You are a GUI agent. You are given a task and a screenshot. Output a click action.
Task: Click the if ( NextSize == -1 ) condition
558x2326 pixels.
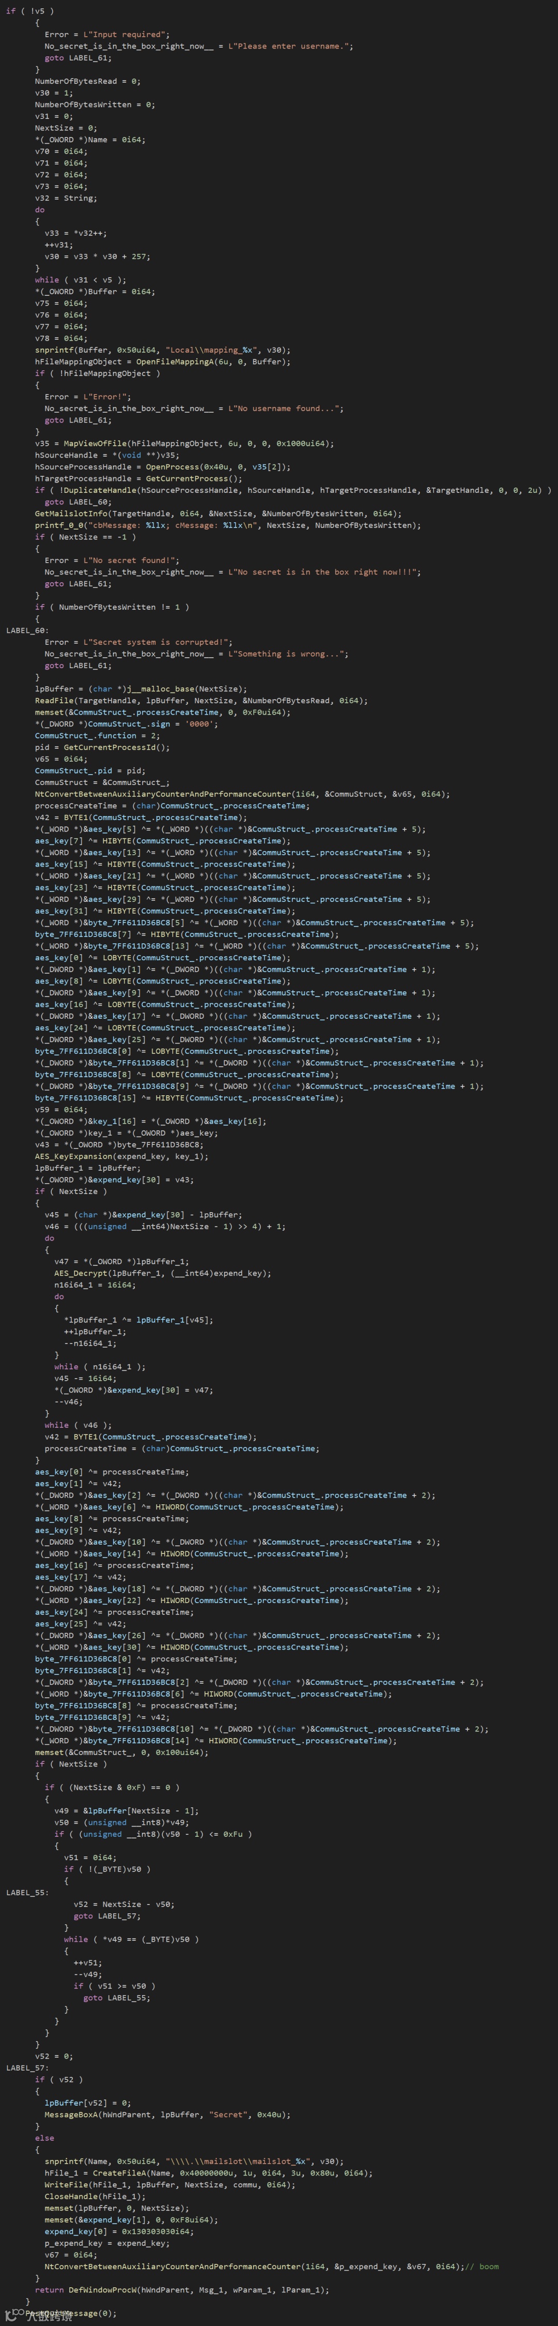86,538
